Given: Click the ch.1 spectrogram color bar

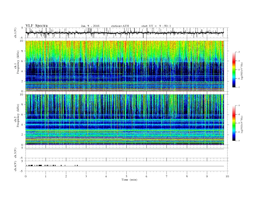Looking at the screenshot, I should click(x=234, y=70).
